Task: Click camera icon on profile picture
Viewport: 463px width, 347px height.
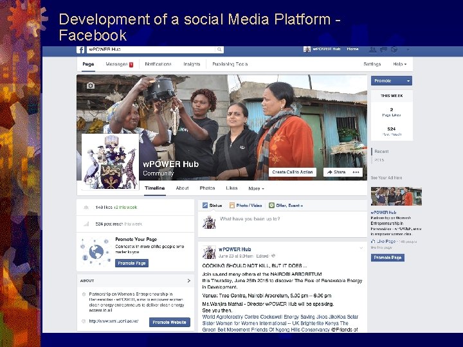Action: (x=89, y=181)
